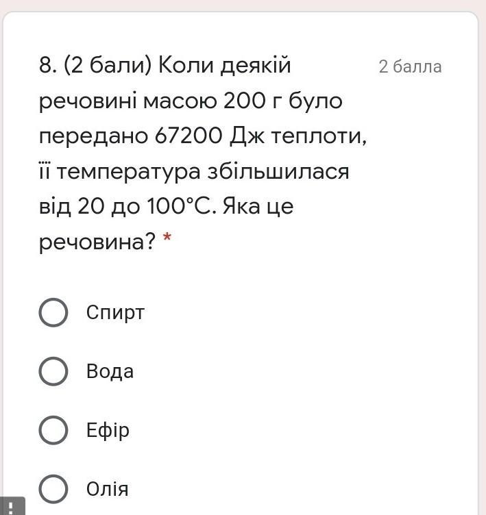The image size is (486, 515).
Task: Mark the Ефір radio circle
Action: click(53, 431)
